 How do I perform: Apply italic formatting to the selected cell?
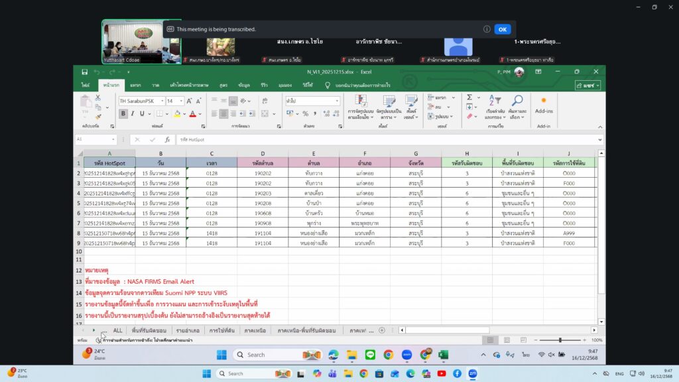click(132, 113)
